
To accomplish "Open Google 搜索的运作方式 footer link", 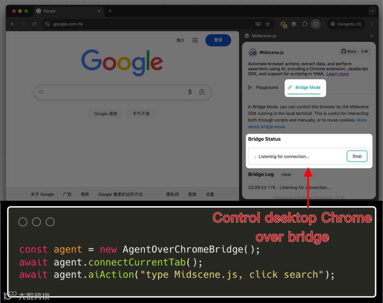I will (x=121, y=194).
